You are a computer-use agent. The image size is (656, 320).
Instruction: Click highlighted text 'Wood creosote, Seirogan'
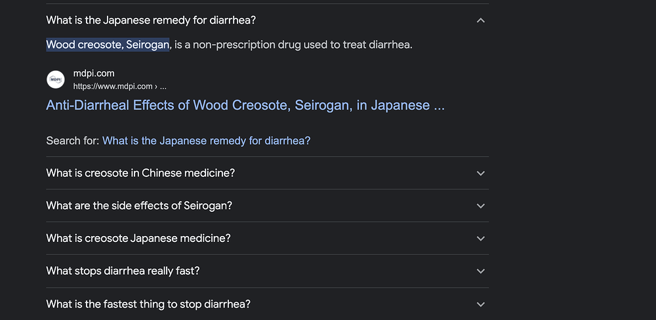tap(108, 45)
